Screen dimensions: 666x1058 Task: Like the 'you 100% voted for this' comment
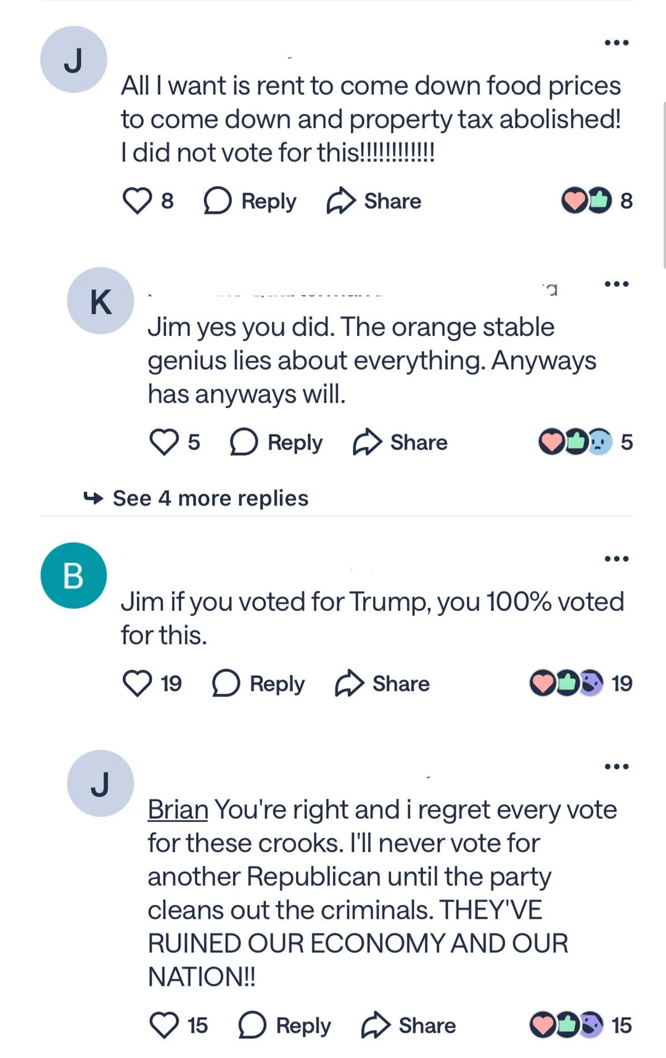(x=137, y=683)
